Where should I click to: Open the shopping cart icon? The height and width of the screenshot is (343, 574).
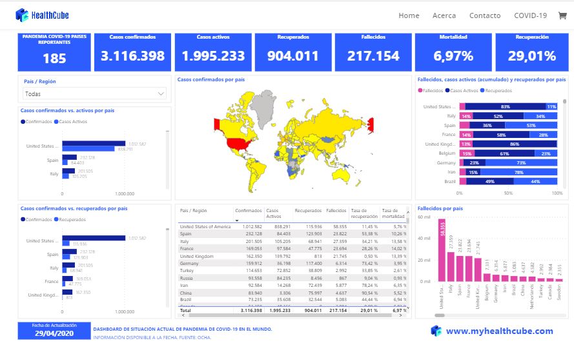pos(562,15)
